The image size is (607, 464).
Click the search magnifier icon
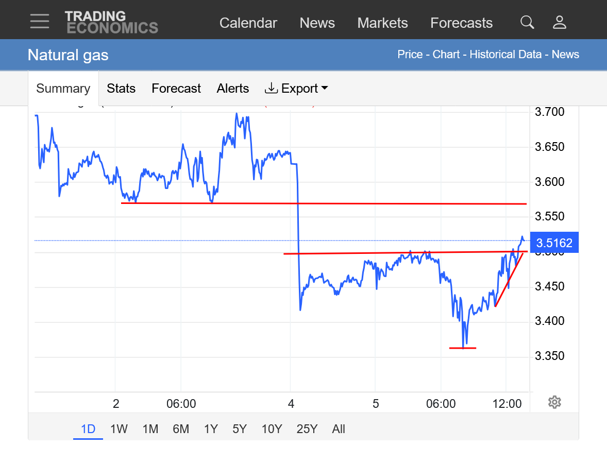(x=527, y=22)
